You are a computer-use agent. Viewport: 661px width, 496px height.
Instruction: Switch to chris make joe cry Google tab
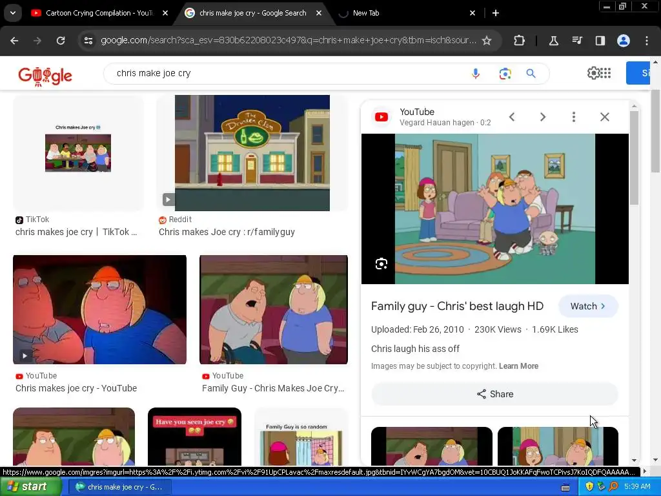253,13
